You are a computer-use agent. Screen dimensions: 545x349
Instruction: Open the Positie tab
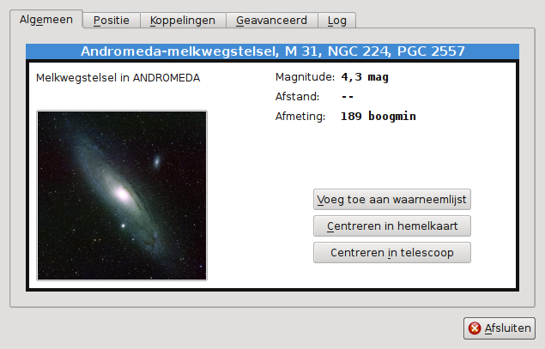pos(112,20)
